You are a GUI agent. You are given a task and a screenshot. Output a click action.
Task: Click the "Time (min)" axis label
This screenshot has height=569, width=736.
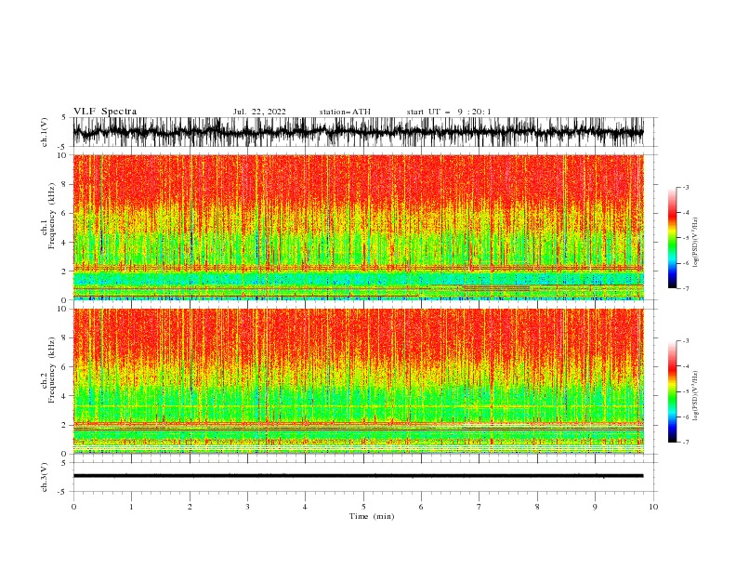372,516
